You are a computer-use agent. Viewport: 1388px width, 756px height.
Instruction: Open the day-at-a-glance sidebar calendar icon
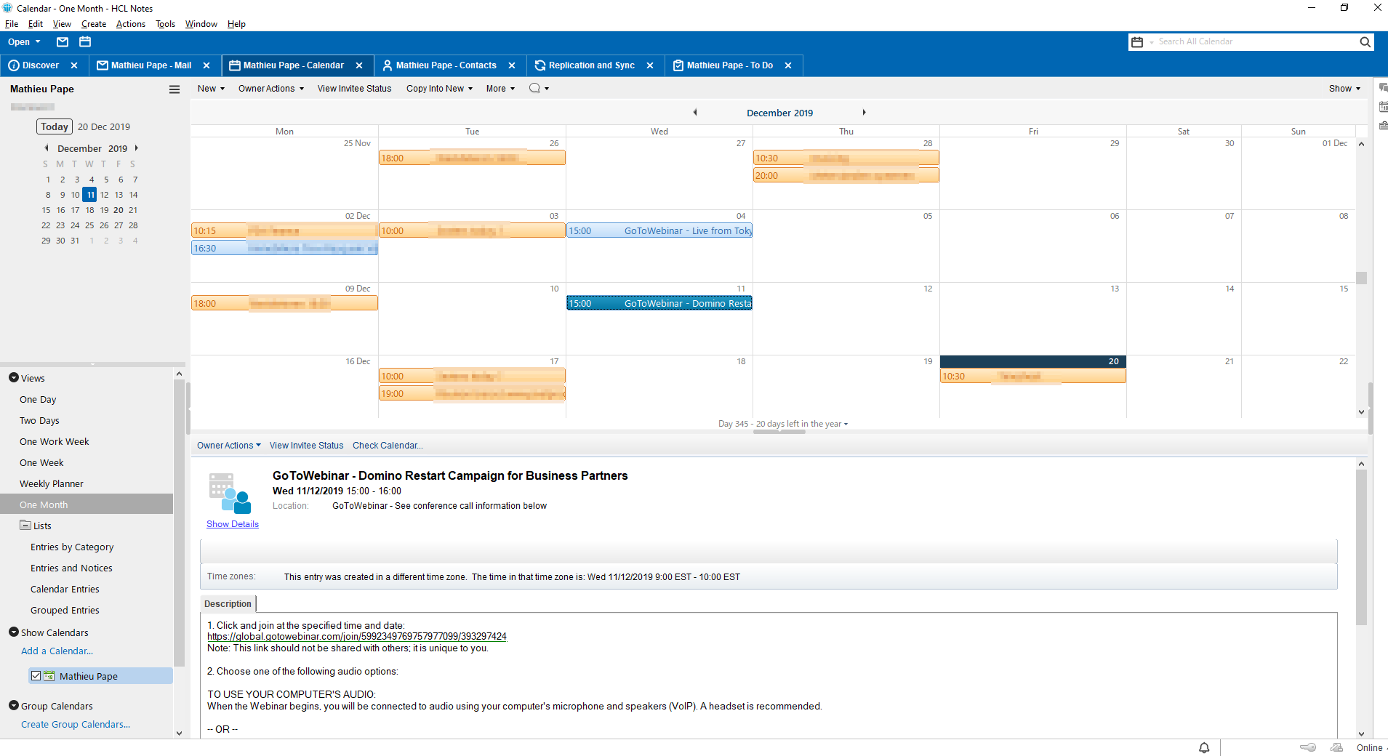(1382, 107)
